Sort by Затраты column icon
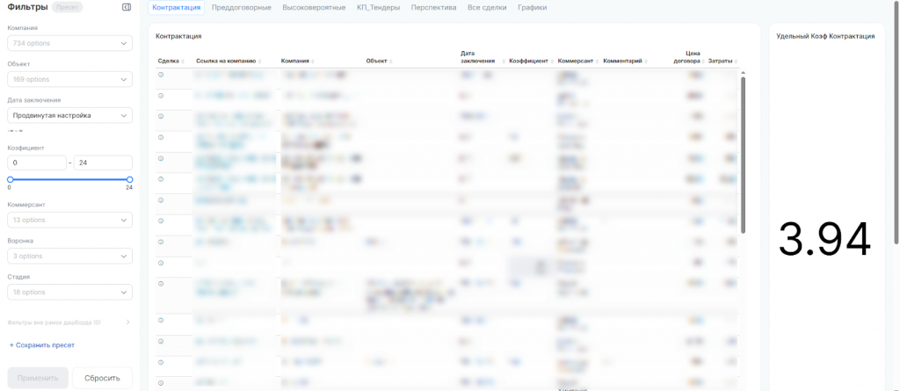The width and height of the screenshot is (900, 391). click(737, 62)
